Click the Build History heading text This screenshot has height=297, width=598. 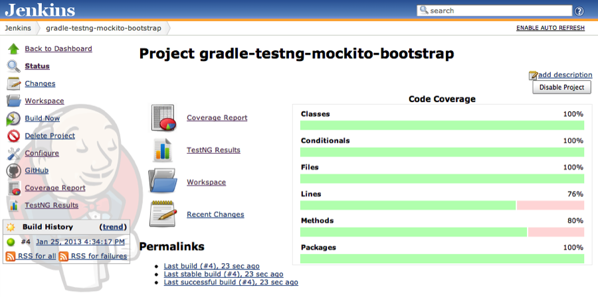point(47,227)
